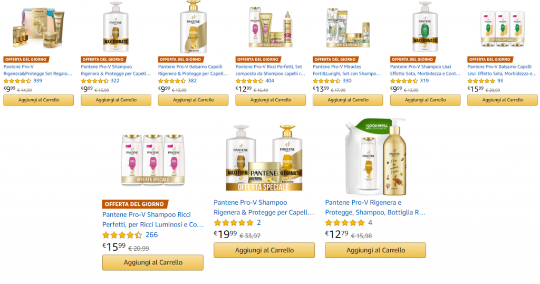Select Offerta del Giorno badge on Ricci shampoo

(134, 204)
